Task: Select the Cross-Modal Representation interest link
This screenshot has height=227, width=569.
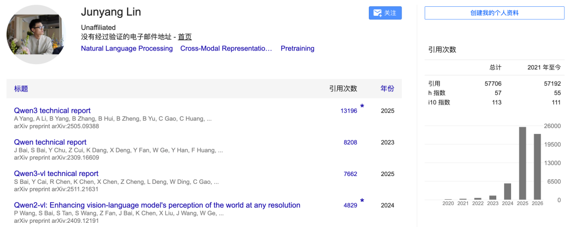Action: pyautogui.click(x=226, y=48)
